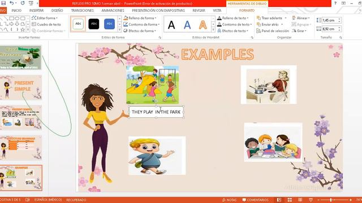Open Contorno de forma dropdown
The height and width of the screenshot is (203, 362).
(x=141, y=24)
